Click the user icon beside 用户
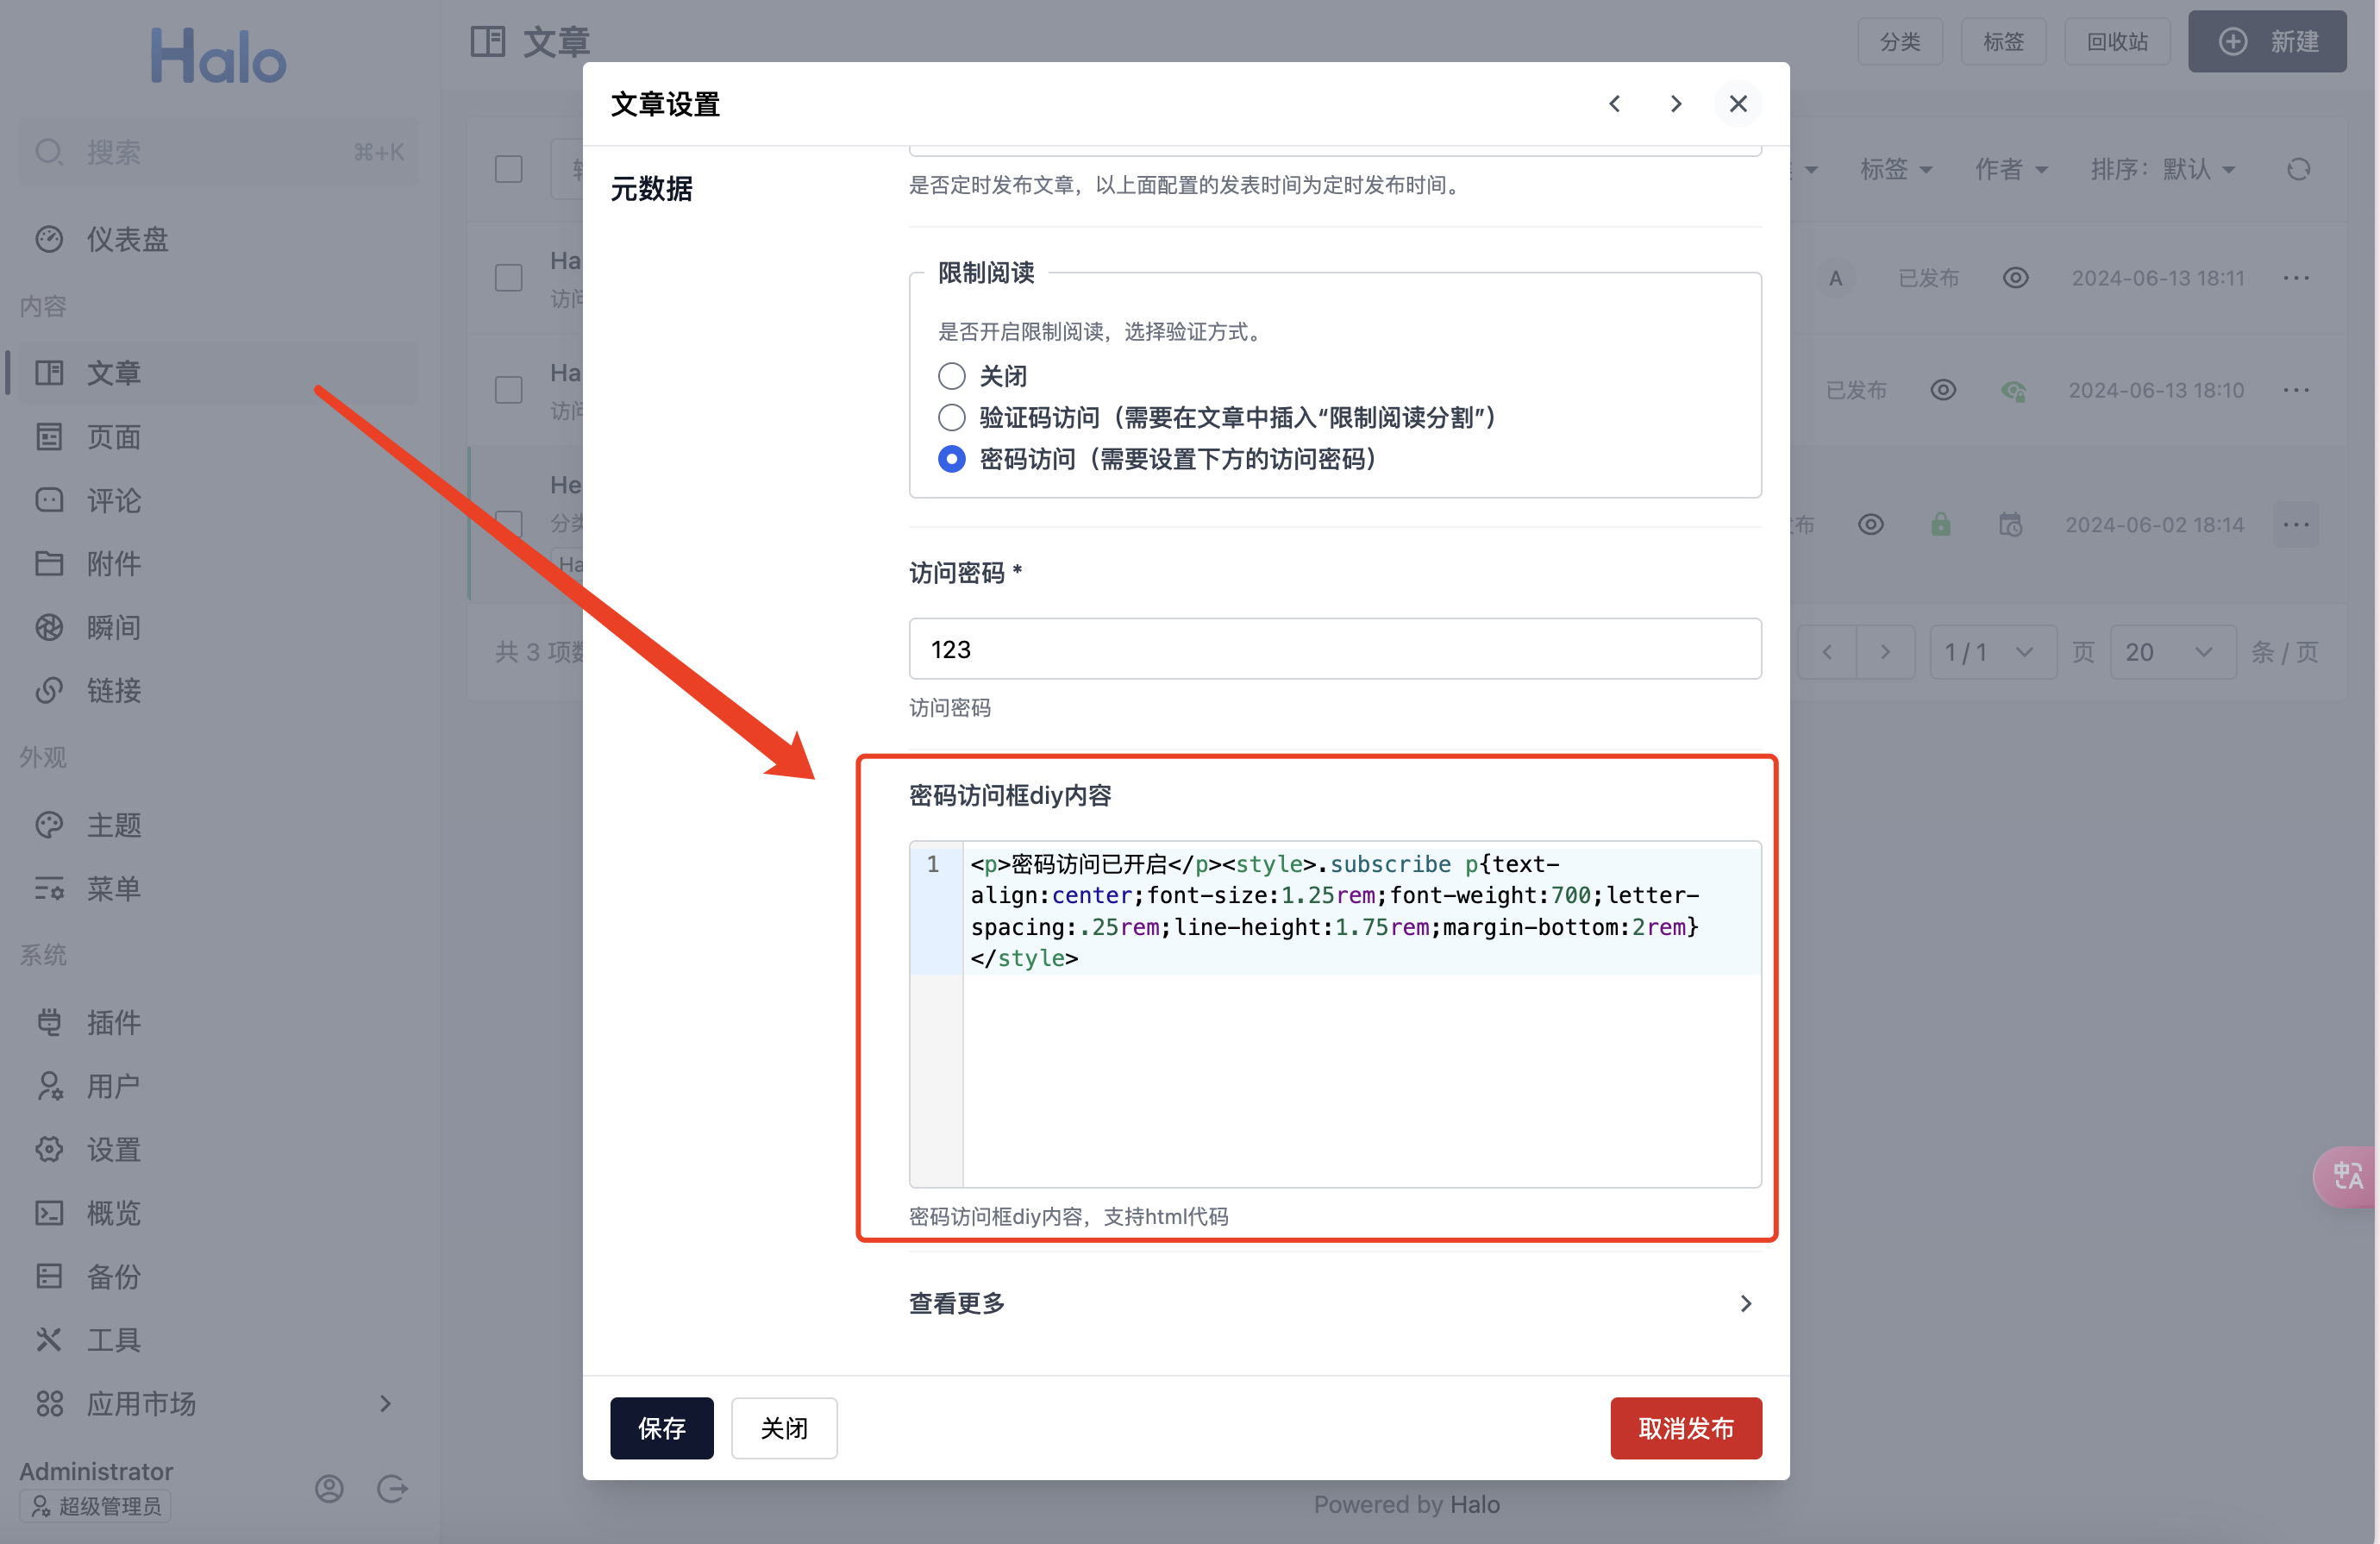 (x=49, y=1086)
